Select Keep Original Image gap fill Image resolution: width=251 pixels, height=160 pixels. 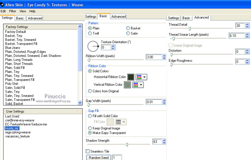pyautogui.click(x=90, y=128)
